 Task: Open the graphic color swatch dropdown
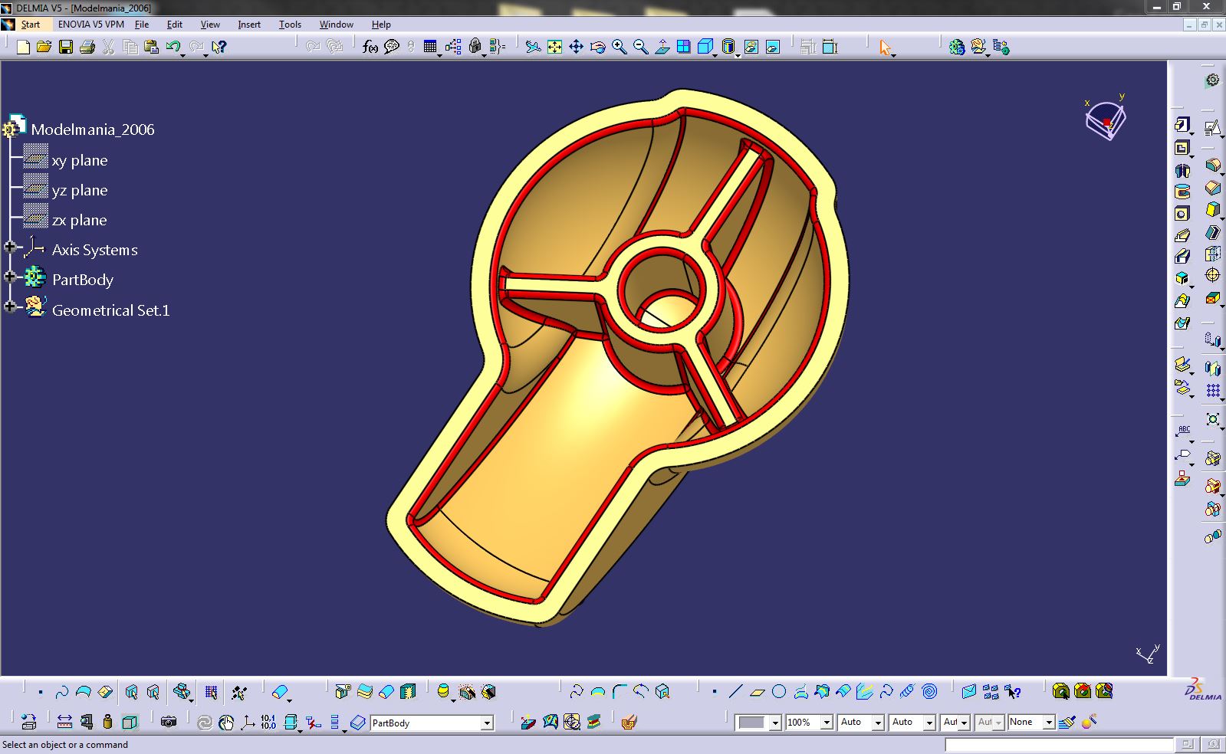[x=775, y=723]
